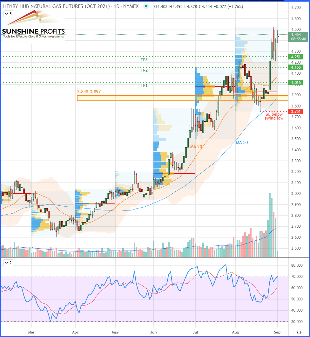The image size is (310, 337).
Task: Click the 3.000 price scale value
Action: [x=296, y=194]
